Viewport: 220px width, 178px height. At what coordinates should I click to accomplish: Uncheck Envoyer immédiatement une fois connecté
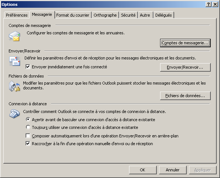28,67
